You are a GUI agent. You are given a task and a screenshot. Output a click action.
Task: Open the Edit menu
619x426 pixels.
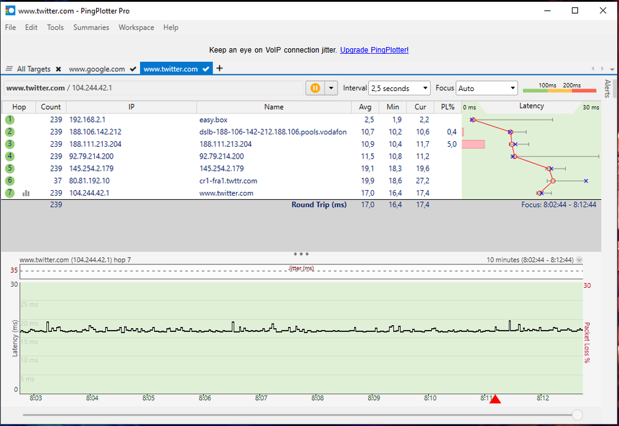pyautogui.click(x=31, y=27)
